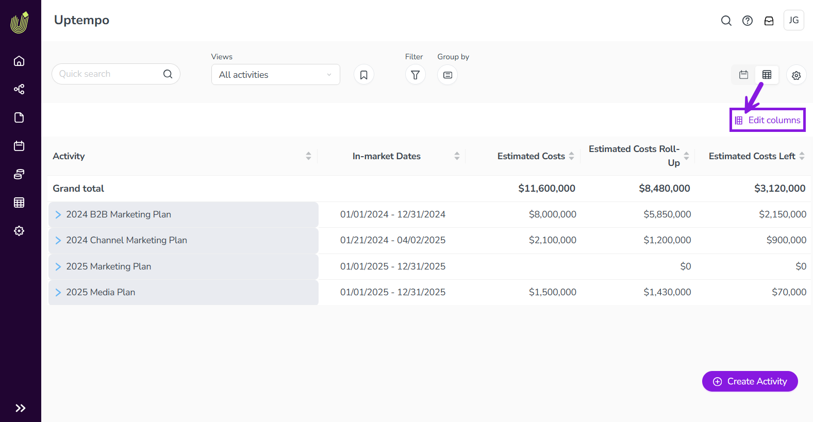The width and height of the screenshot is (813, 422).
Task: Click the coins budget sidebar icon
Action: coord(19,174)
